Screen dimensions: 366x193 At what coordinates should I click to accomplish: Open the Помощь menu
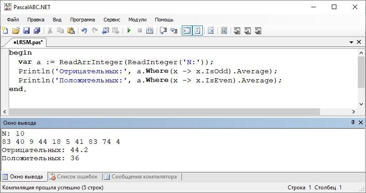(164, 20)
